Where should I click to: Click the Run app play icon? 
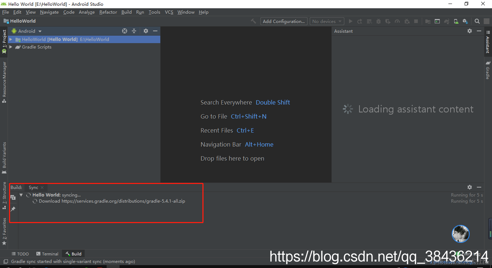[x=350, y=21]
